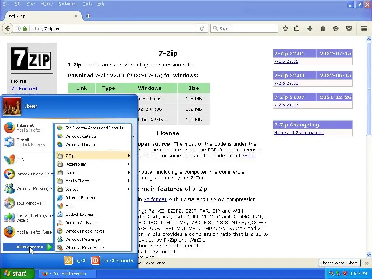The height and width of the screenshot is (279, 372).
Task: Click Choose What I Share button
Action: click(339, 263)
